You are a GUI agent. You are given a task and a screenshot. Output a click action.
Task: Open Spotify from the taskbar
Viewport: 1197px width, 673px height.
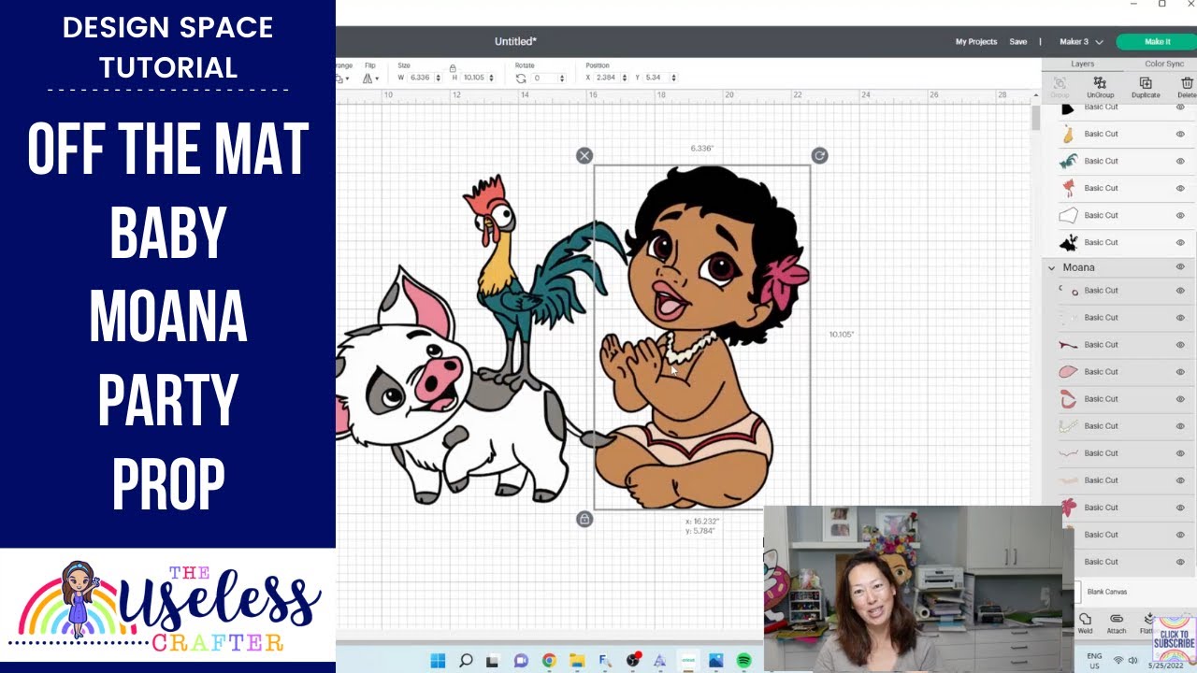pos(743,661)
